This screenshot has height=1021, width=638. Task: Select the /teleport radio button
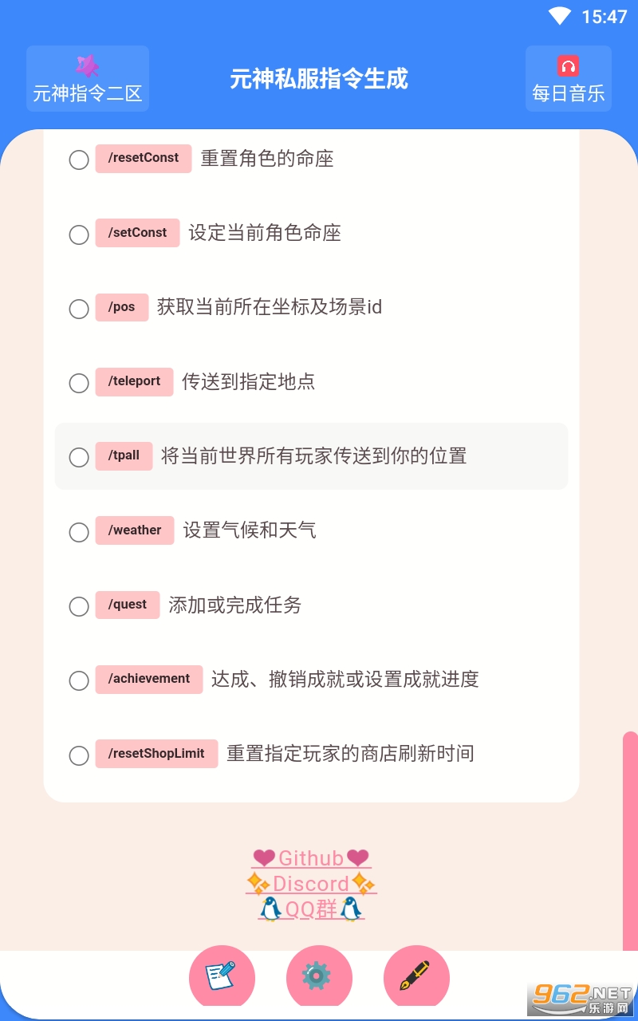click(79, 383)
